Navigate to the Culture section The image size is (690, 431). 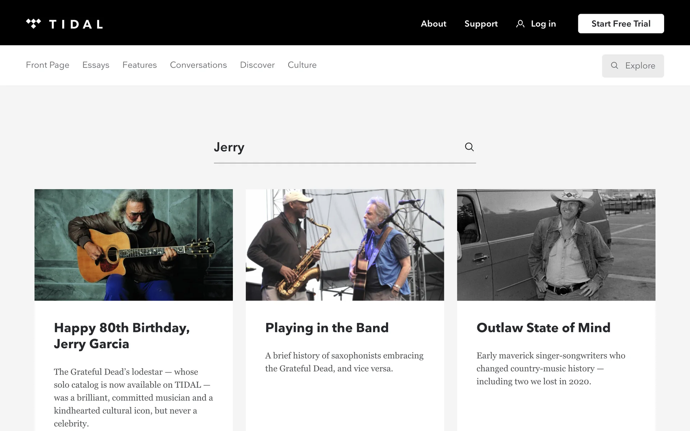point(302,65)
